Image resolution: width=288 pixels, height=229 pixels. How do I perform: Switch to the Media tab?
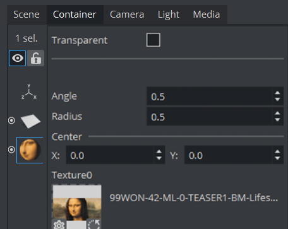(x=207, y=15)
